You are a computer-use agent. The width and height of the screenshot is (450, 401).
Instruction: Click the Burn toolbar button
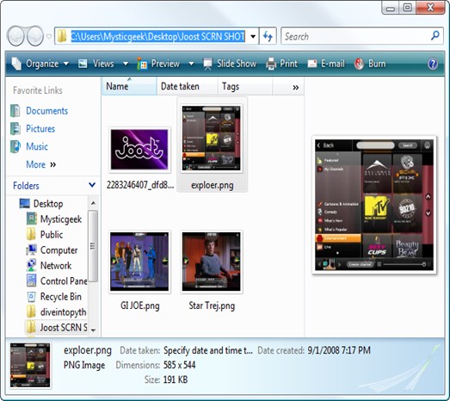370,64
